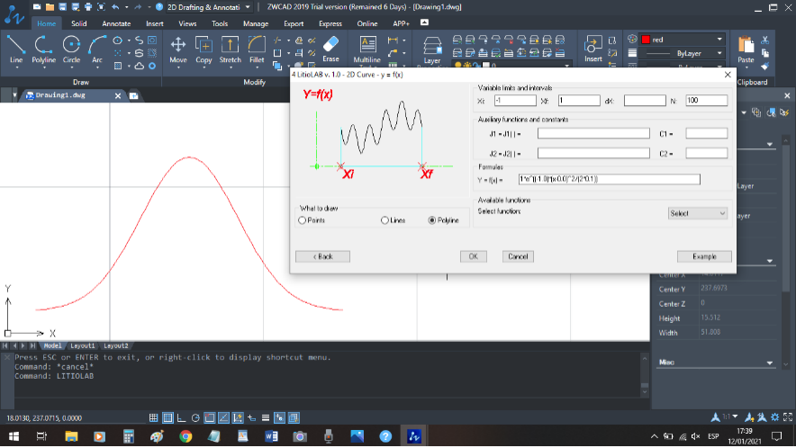The image size is (796, 448).
Task: Click the dX interval input field
Action: (x=645, y=101)
